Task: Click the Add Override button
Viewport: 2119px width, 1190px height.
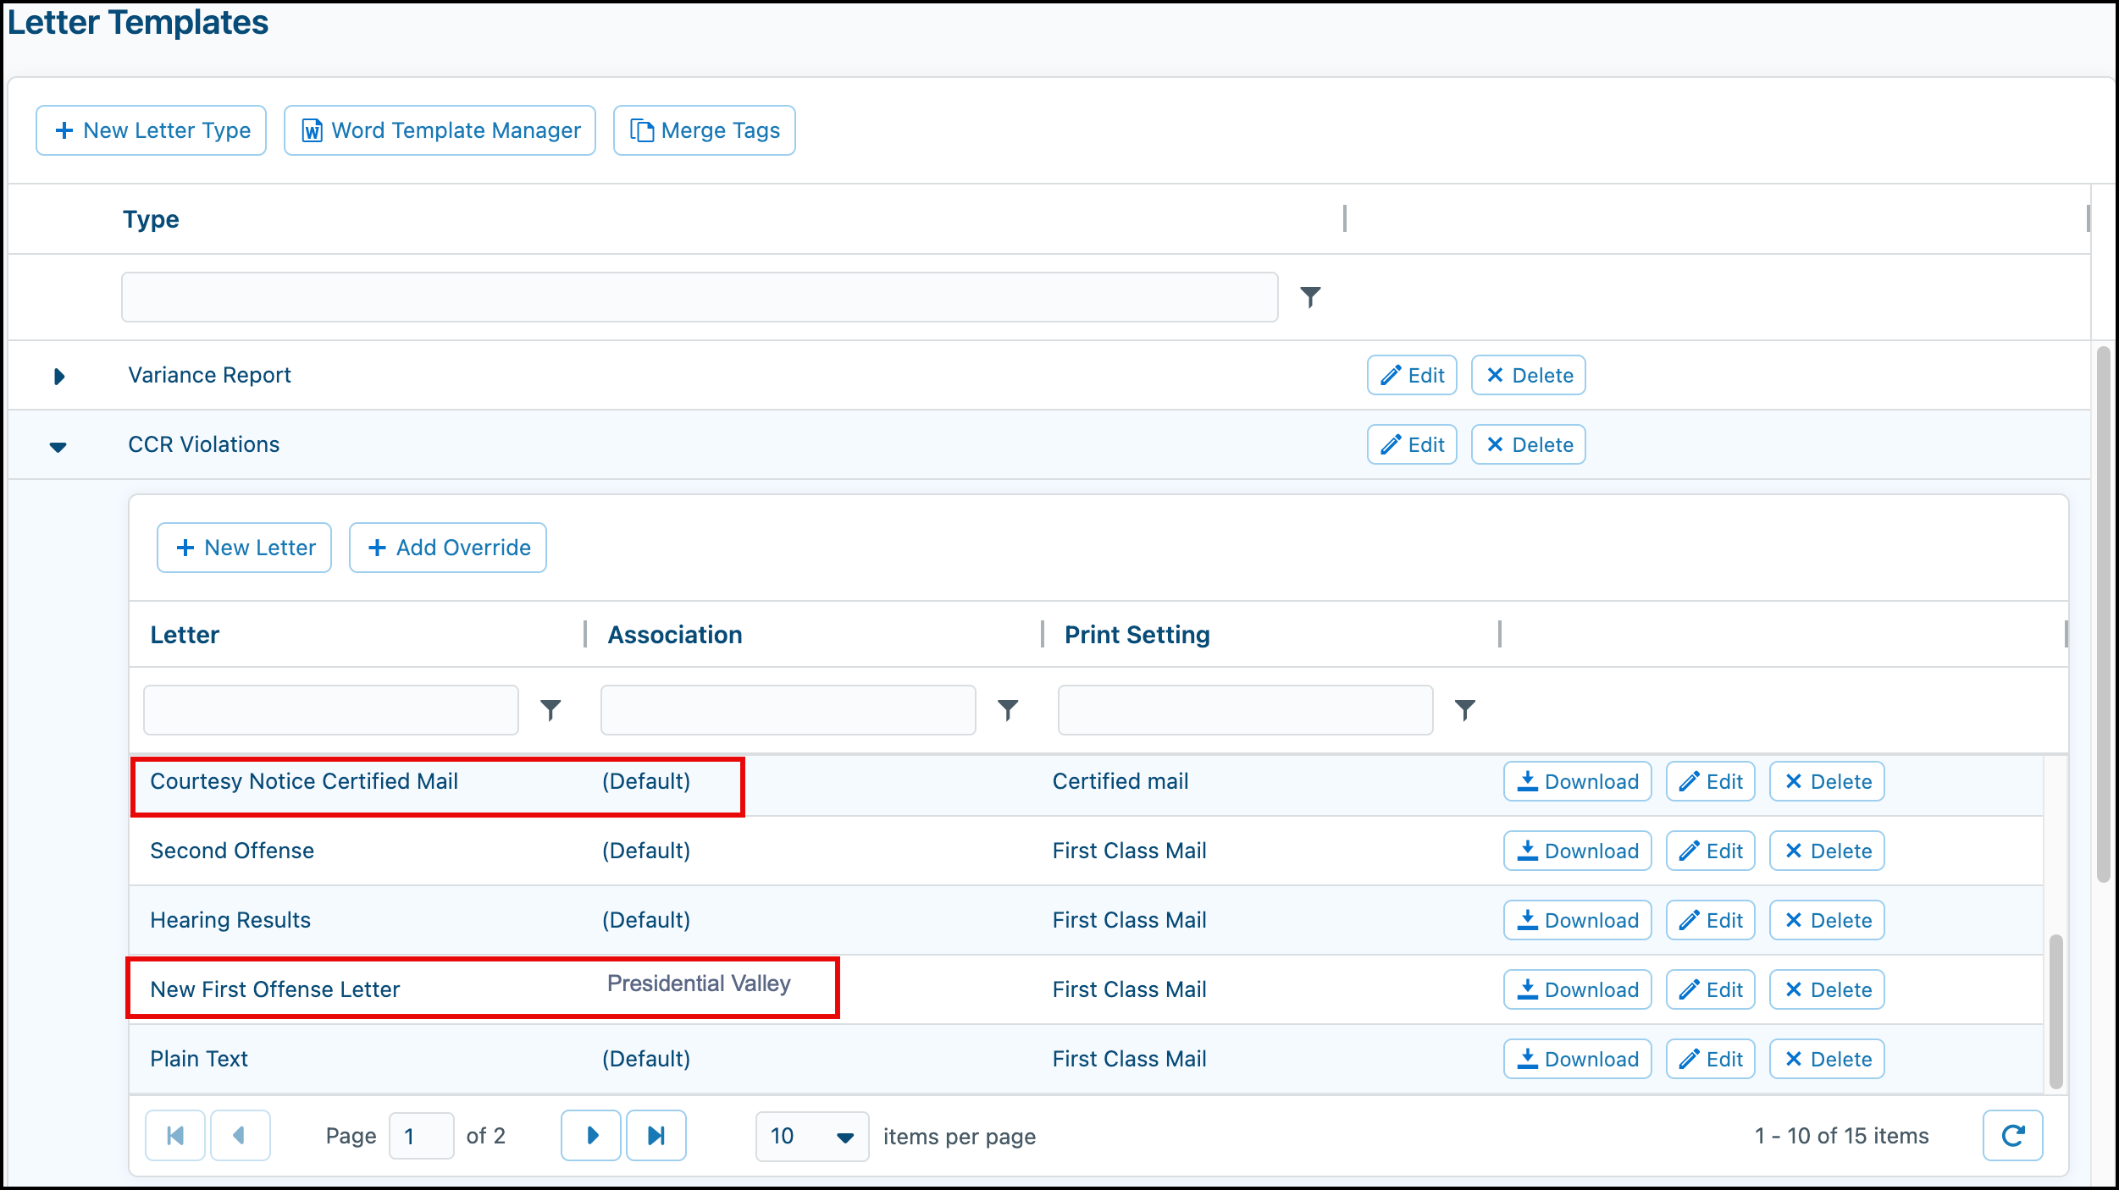Action: coord(448,548)
